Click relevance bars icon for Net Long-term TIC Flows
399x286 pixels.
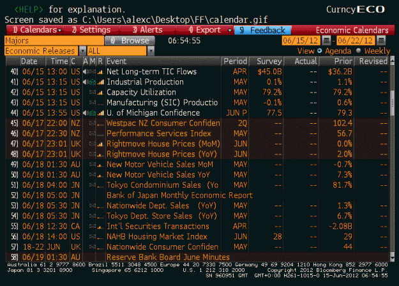[x=100, y=72]
